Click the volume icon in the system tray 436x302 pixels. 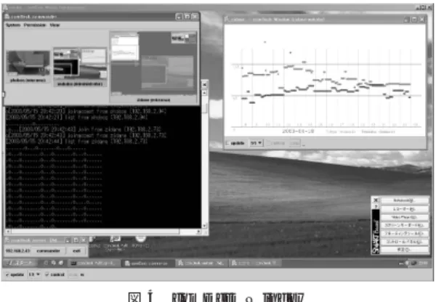click(407, 263)
